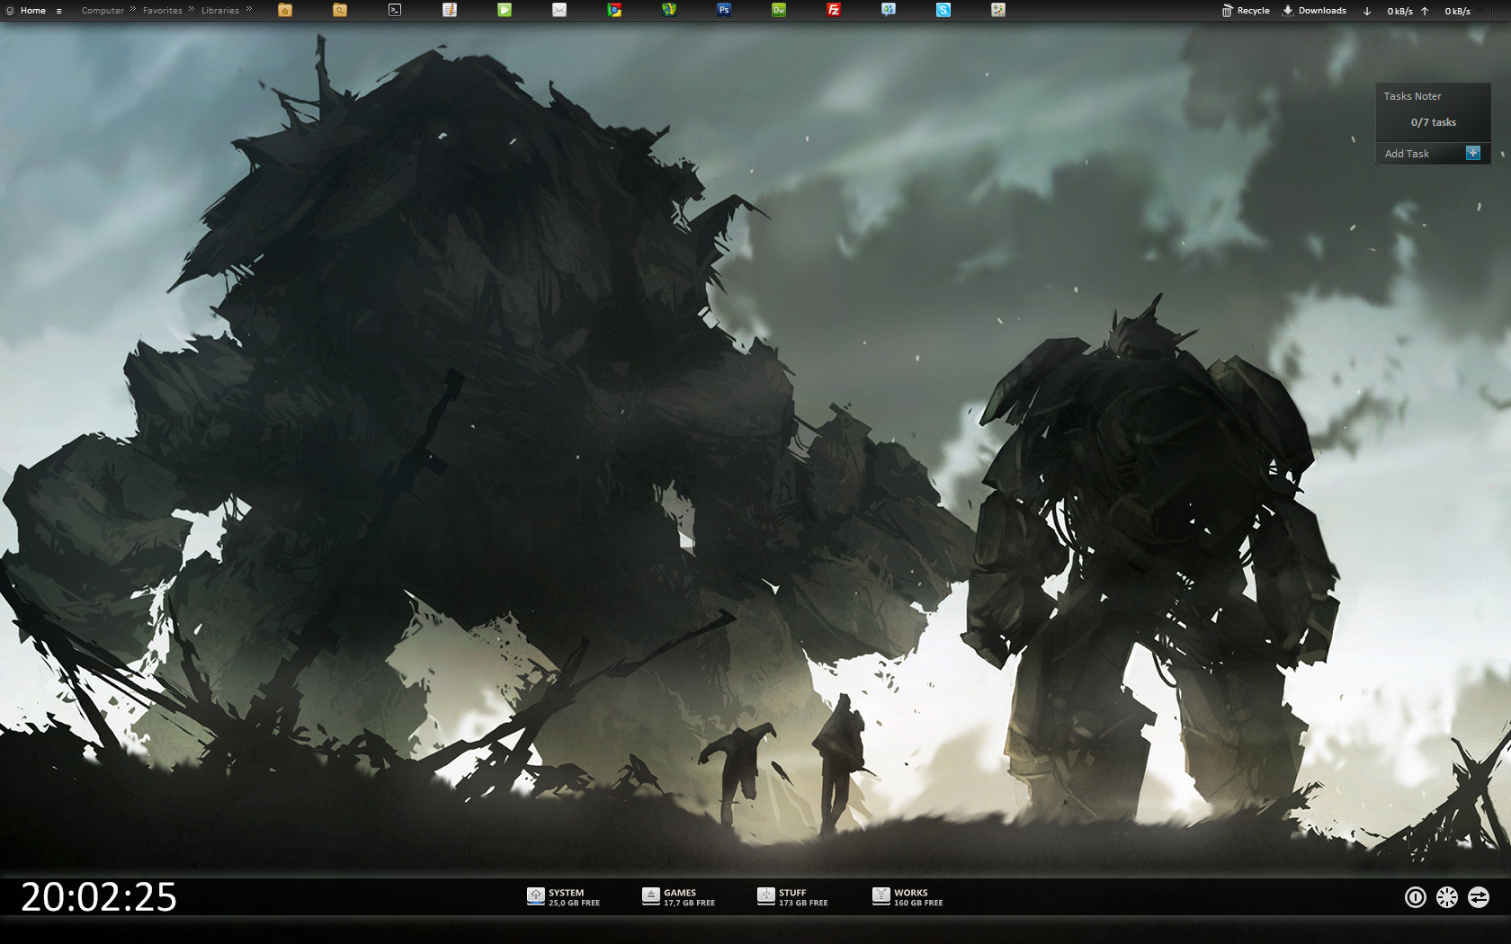Image resolution: width=1511 pixels, height=944 pixels.
Task: Launch Google Chrome from top bar
Action: (x=614, y=10)
